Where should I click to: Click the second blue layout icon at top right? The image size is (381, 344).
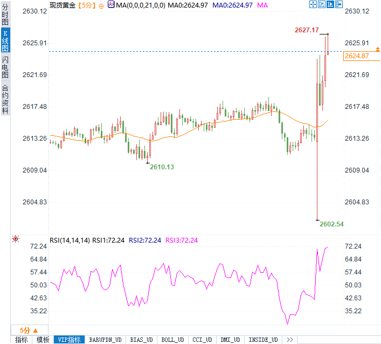tap(322, 4)
